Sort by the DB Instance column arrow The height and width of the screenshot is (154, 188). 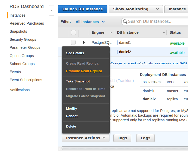tap(164, 32)
